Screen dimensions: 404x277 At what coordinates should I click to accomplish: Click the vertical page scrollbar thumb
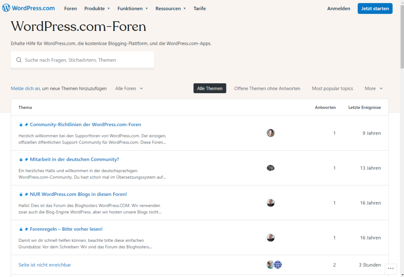point(402,36)
